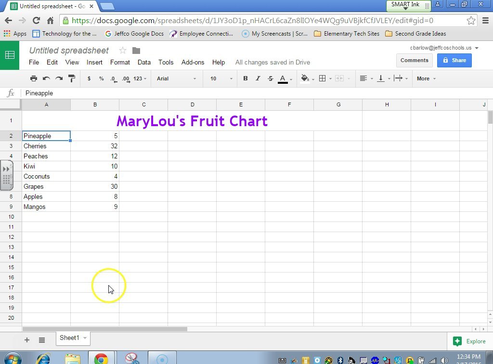Select the Paint format tool
The image size is (493, 364).
(71, 78)
